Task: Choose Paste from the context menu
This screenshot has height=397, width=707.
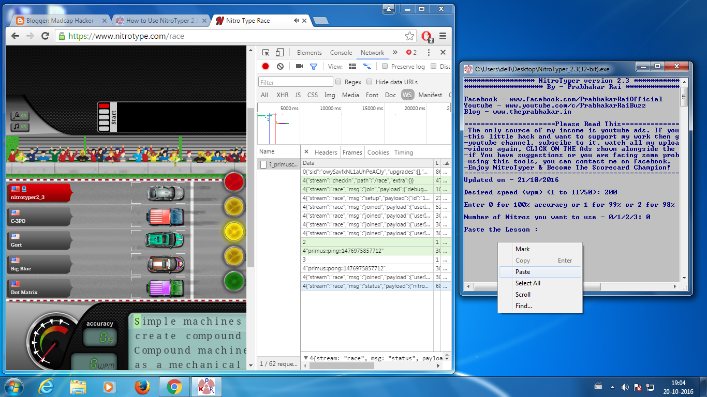Action: (523, 272)
